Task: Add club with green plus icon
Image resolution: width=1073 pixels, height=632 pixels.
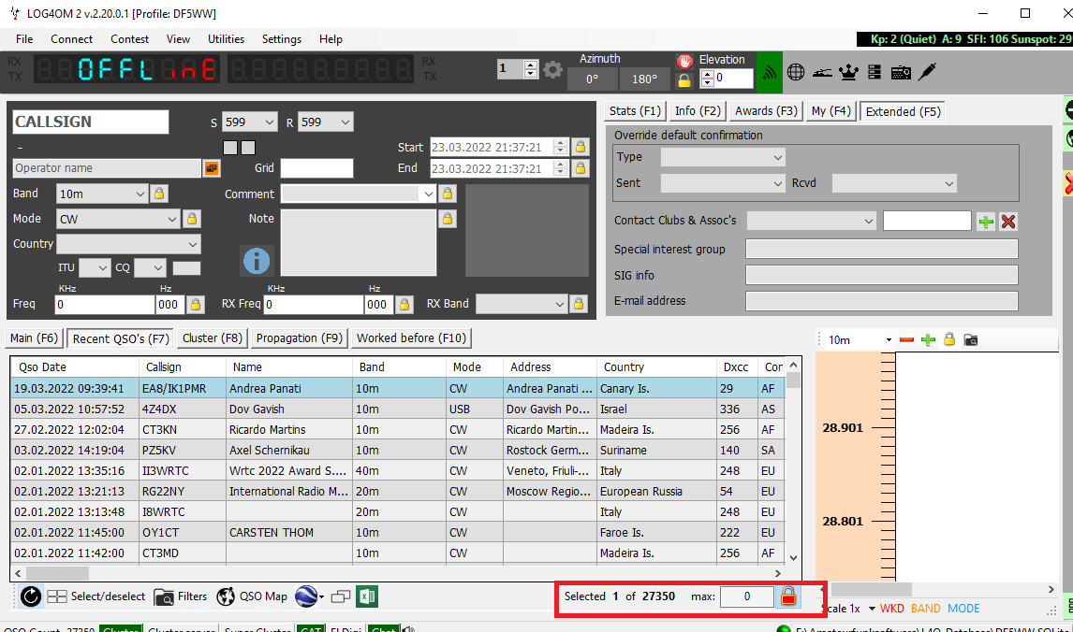Action: coord(986,222)
